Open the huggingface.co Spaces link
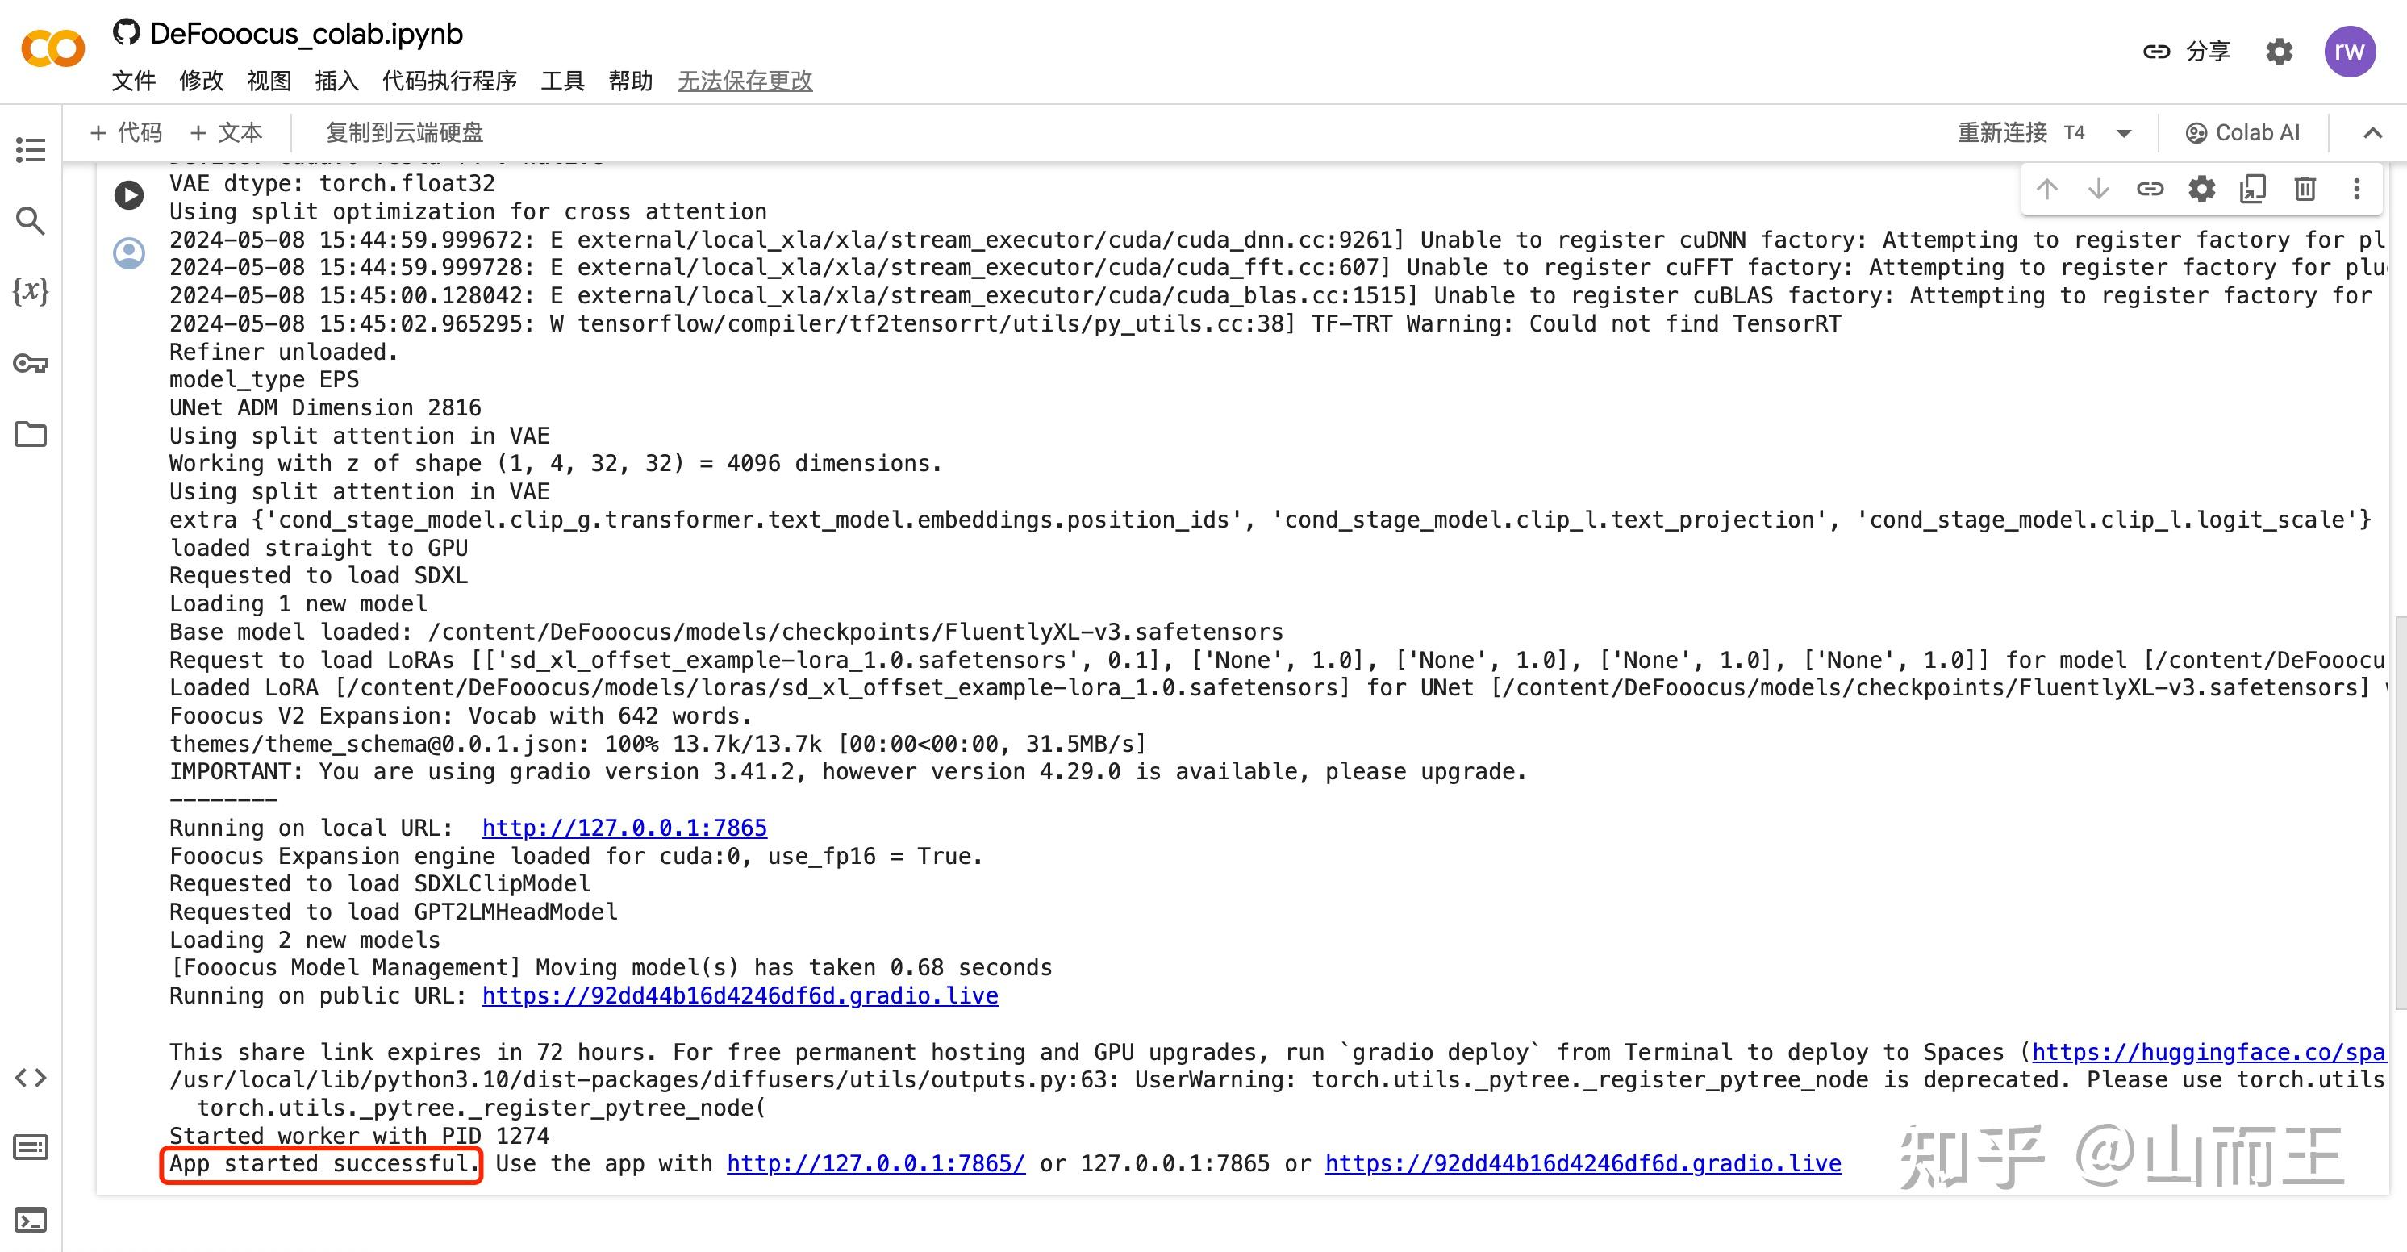 [x=2209, y=1052]
